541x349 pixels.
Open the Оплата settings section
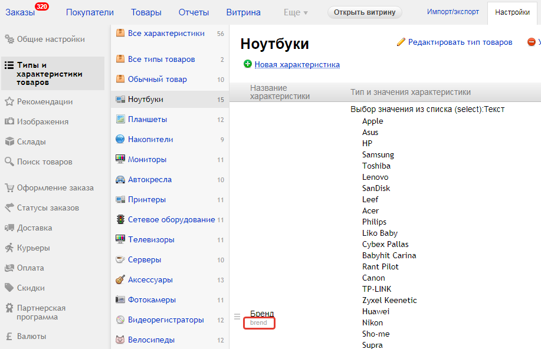[x=30, y=268]
